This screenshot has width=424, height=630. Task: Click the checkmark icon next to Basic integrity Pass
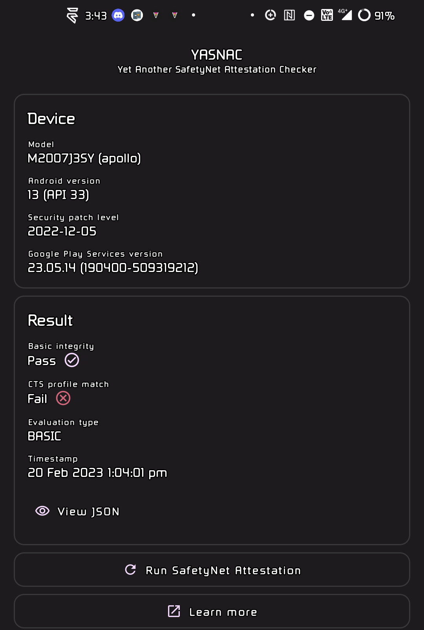pos(71,360)
